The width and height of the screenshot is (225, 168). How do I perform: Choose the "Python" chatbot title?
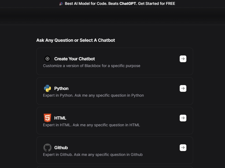[61, 88]
